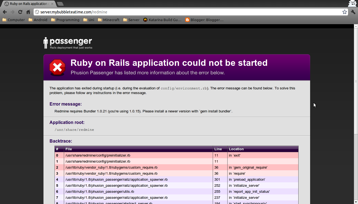
Task: Close the Ruby on Rails tab
Action: click(52, 4)
